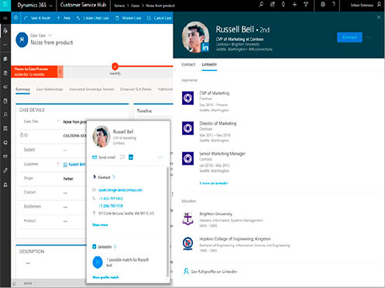Screen dimensions: 385x288
Task: Open the Russell Bell customer link
Action: point(77,164)
